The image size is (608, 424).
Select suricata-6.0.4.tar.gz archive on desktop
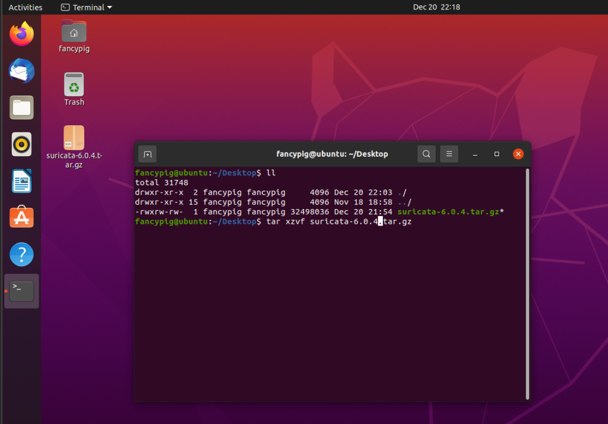coord(74,147)
